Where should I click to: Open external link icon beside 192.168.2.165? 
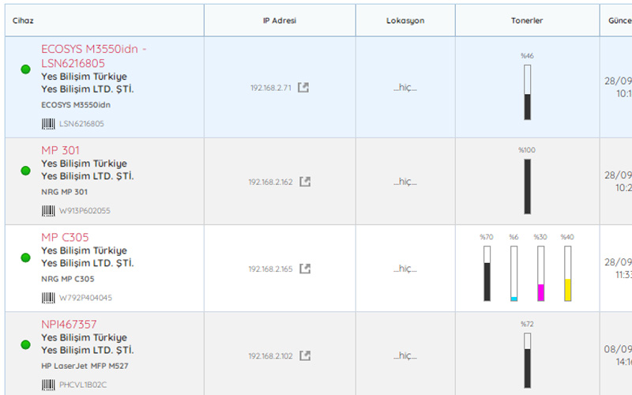(x=305, y=269)
